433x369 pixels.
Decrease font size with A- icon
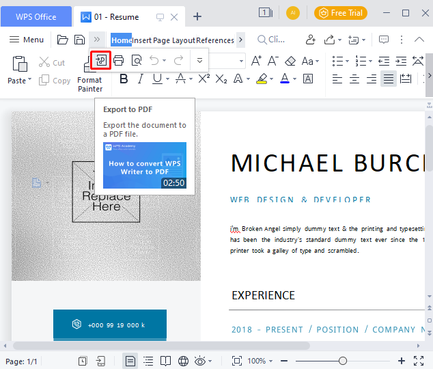pyautogui.click(x=273, y=61)
